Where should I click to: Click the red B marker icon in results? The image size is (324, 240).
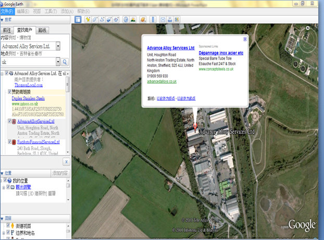click(14, 142)
